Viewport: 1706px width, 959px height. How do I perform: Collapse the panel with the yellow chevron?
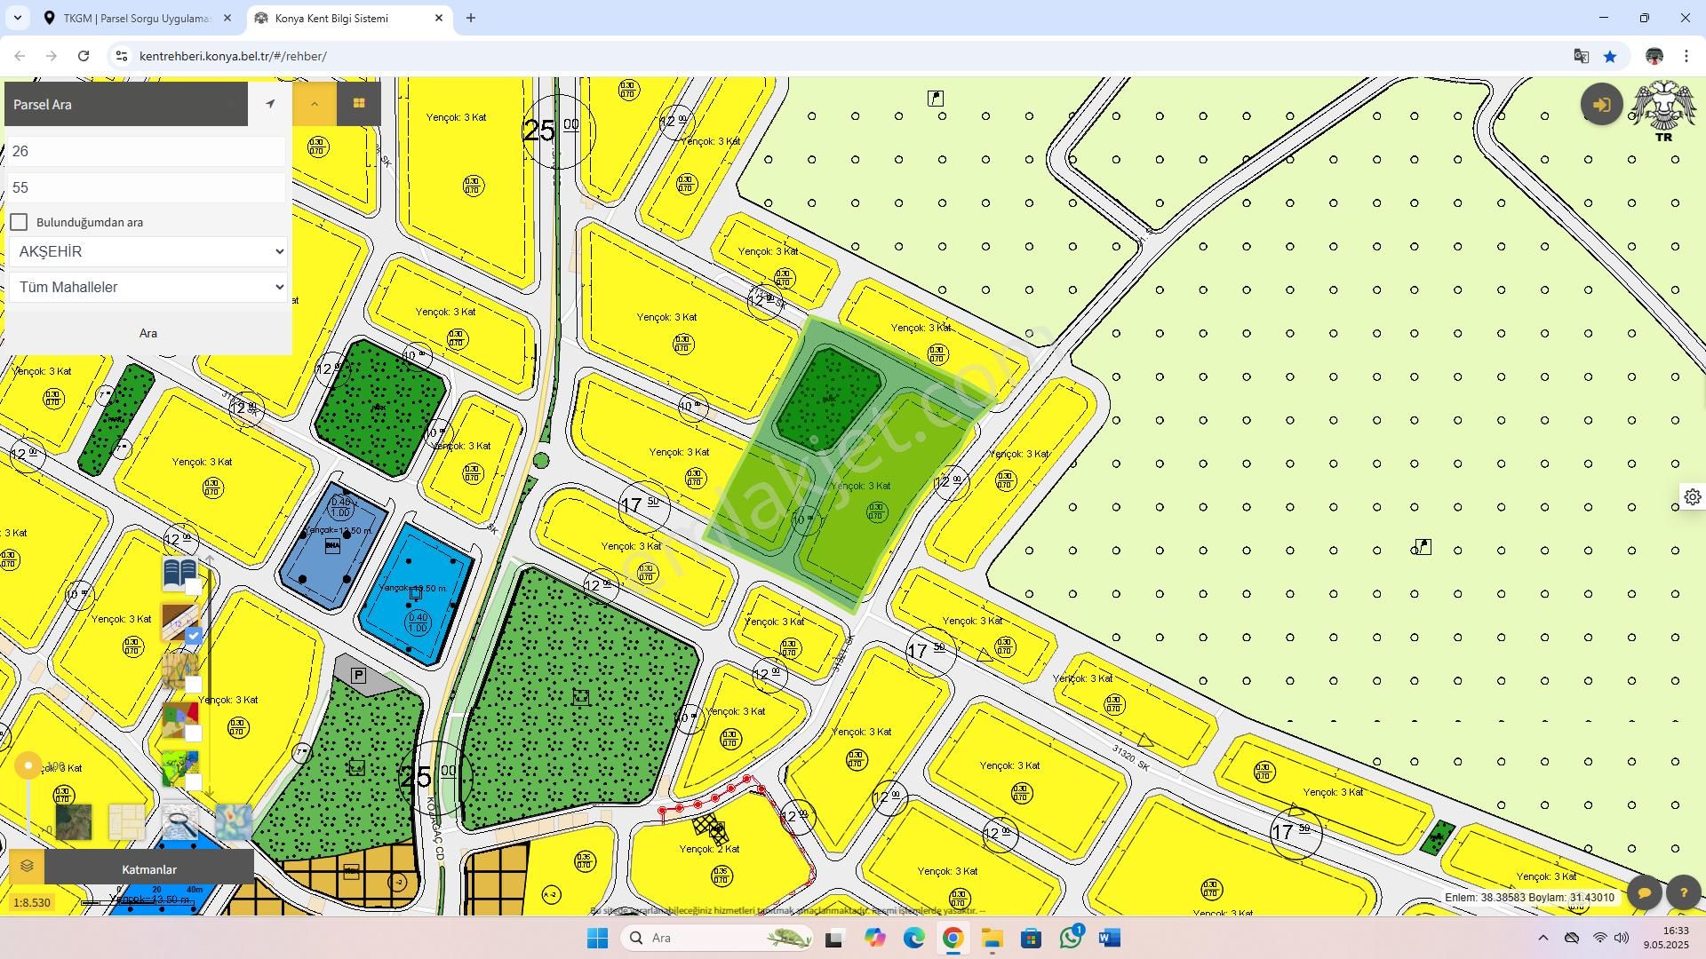(x=315, y=104)
